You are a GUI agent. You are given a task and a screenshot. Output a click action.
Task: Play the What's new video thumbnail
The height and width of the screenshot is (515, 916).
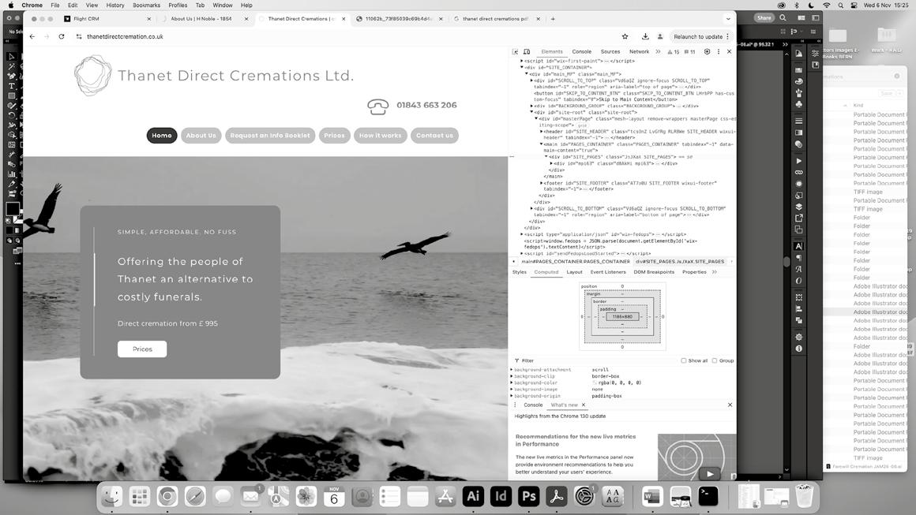709,474
